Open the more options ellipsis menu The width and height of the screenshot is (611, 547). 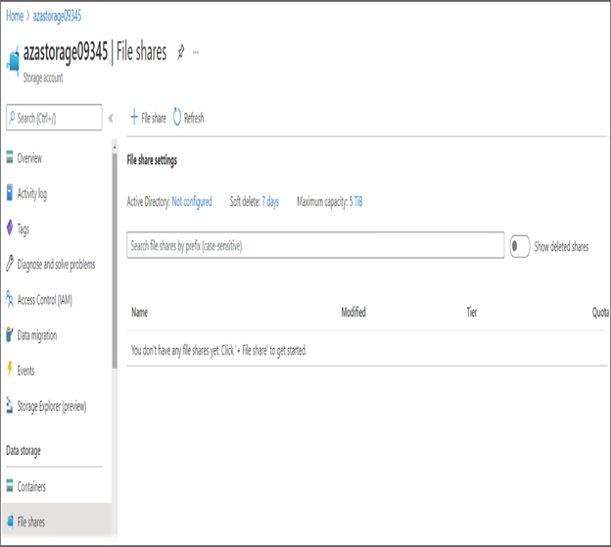coord(196,52)
